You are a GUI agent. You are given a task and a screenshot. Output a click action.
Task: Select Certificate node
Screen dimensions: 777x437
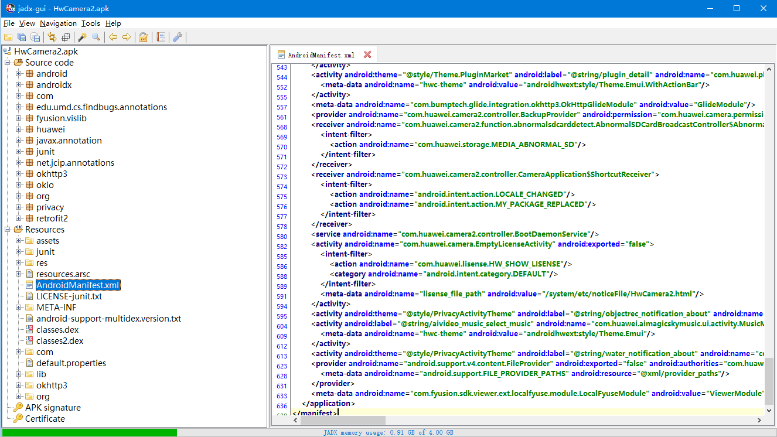tap(45, 419)
